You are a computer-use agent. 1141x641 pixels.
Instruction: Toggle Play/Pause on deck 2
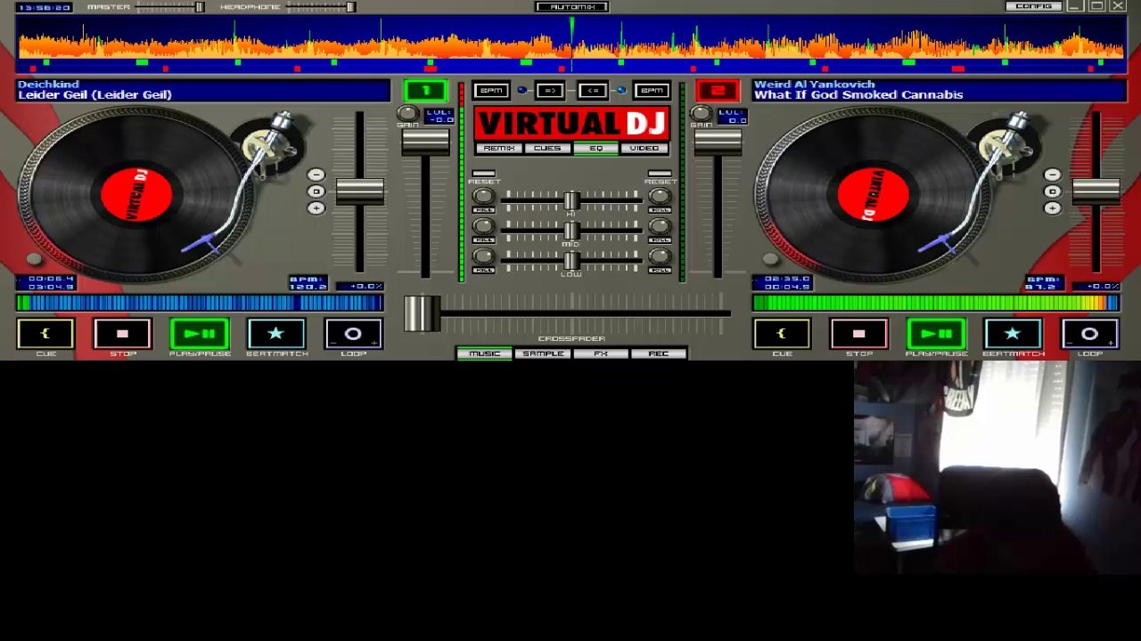(936, 334)
